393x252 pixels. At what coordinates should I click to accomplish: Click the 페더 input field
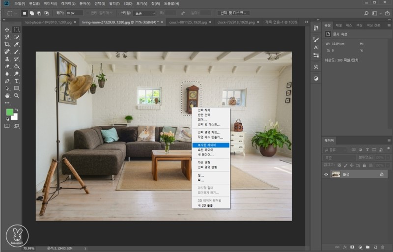(74, 13)
